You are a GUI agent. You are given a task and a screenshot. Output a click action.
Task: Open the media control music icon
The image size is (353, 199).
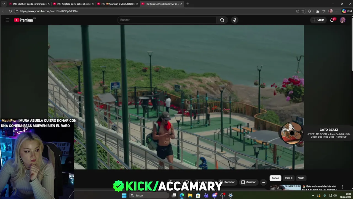tap(317, 11)
